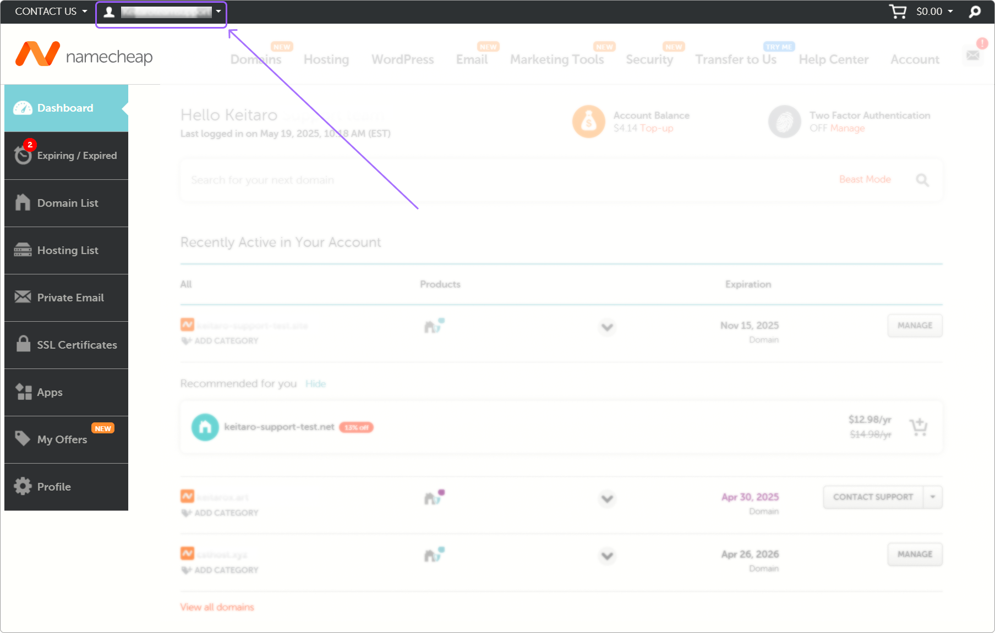Open the user account dropdown menu
The height and width of the screenshot is (633, 995).
pyautogui.click(x=162, y=12)
